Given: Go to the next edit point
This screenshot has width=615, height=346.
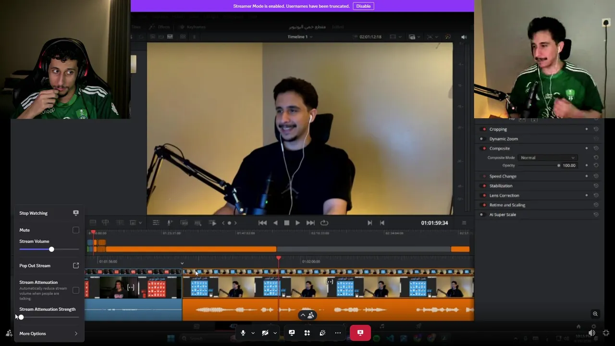Looking at the screenshot, I should pos(369,223).
